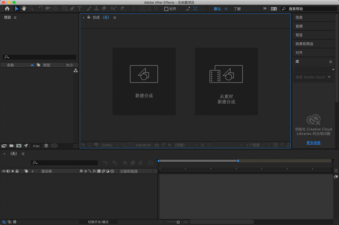This screenshot has height=225, width=339.
Task: Open the magnification (100%) dropdown
Action: [x=110, y=145]
